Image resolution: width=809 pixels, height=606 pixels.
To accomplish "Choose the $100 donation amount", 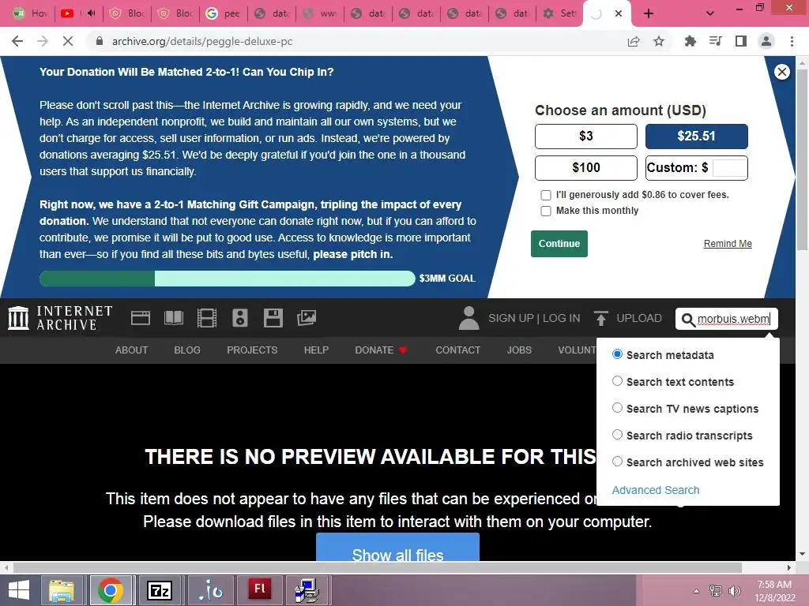I will click(x=586, y=167).
